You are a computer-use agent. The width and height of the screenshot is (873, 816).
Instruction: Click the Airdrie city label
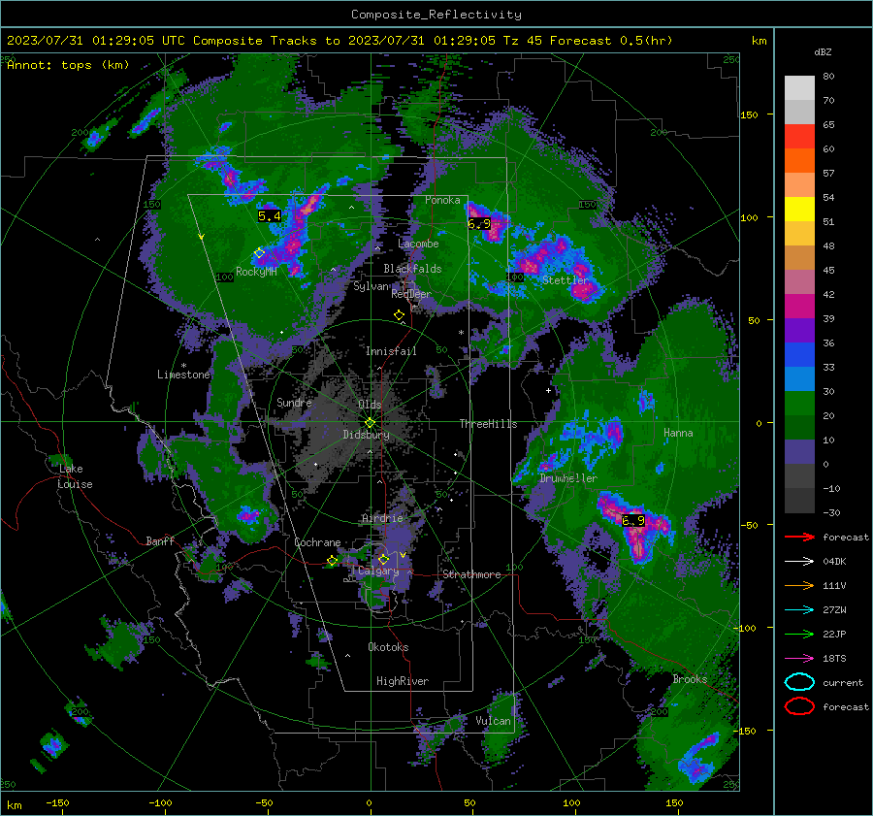[382, 518]
